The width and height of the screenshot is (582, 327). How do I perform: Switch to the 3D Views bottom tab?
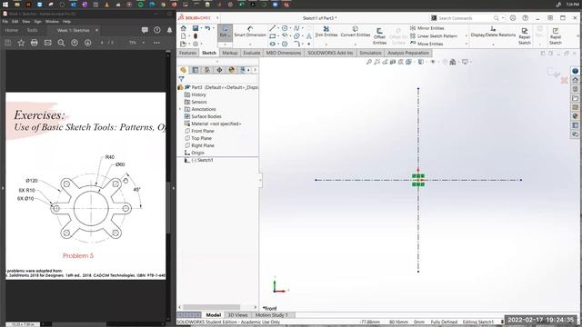pos(237,315)
